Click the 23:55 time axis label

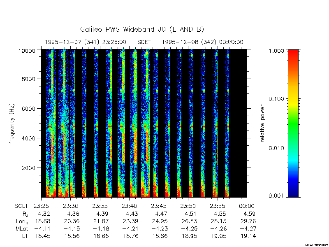[x=218, y=206]
